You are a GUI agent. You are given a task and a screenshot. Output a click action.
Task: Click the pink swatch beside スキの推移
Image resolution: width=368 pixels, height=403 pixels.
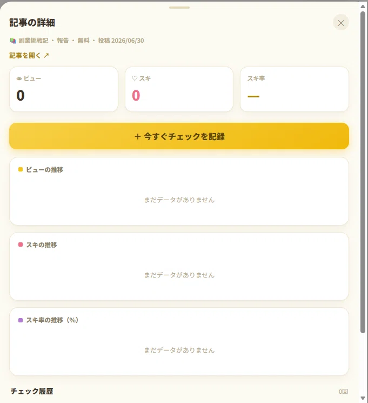point(21,245)
